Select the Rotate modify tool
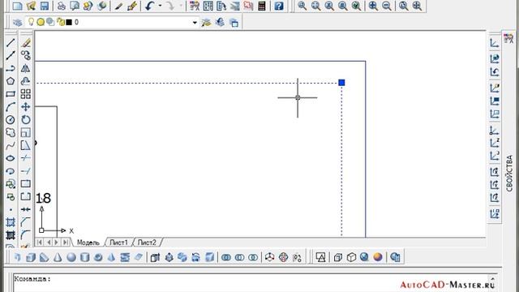Image resolution: width=519 pixels, height=292 pixels. point(26,119)
